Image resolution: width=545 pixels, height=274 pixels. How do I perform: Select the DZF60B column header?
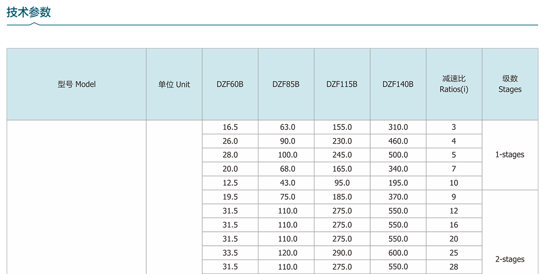(x=230, y=84)
